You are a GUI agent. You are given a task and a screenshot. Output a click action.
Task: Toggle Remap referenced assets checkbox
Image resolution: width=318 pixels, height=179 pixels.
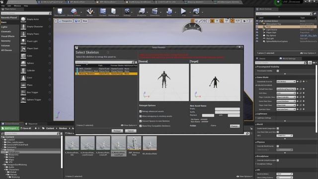pos(140,111)
